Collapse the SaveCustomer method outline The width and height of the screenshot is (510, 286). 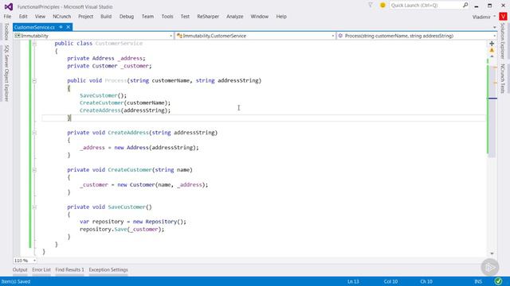pyautogui.click(x=34, y=207)
